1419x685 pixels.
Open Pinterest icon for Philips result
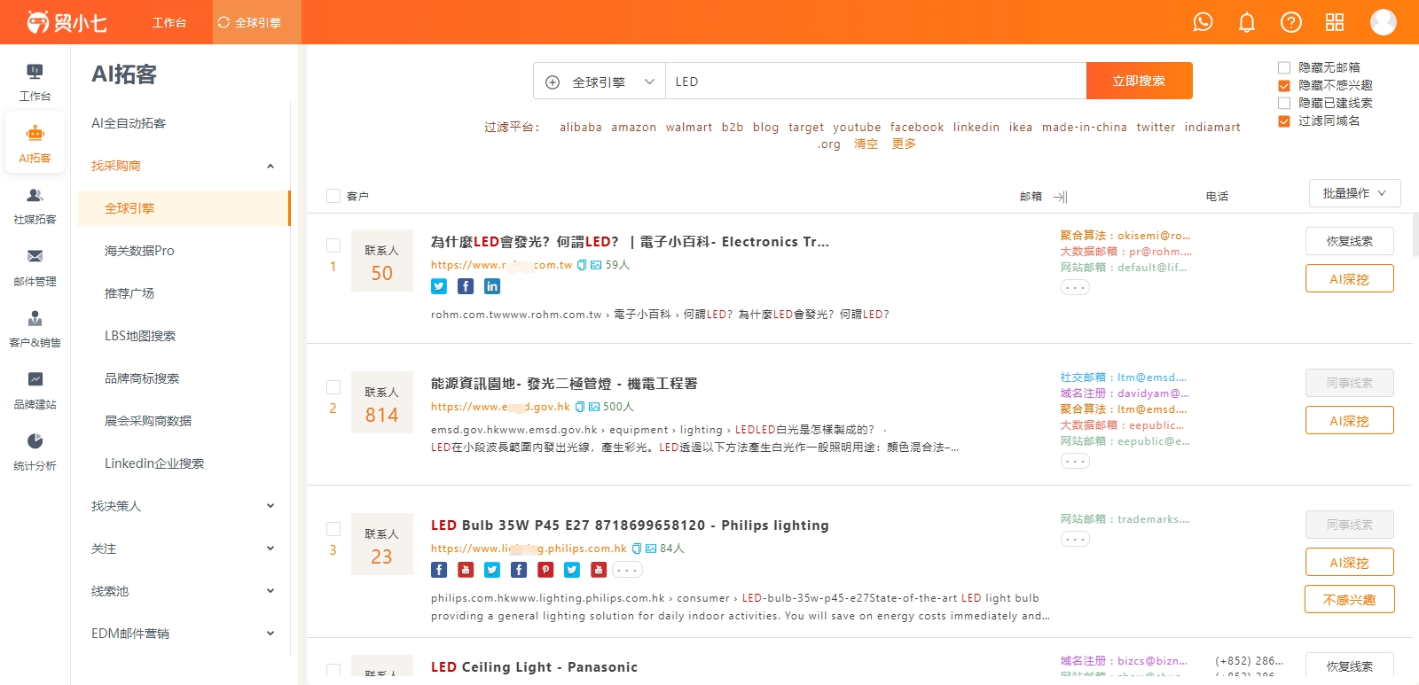545,570
